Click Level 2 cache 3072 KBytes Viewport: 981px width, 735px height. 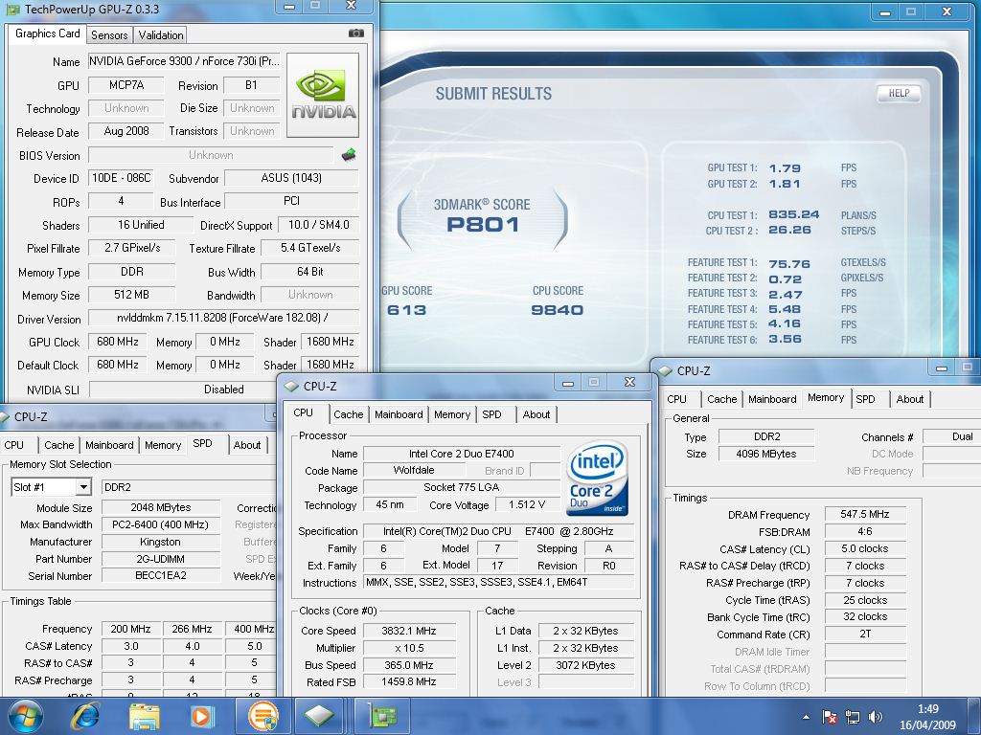585,665
